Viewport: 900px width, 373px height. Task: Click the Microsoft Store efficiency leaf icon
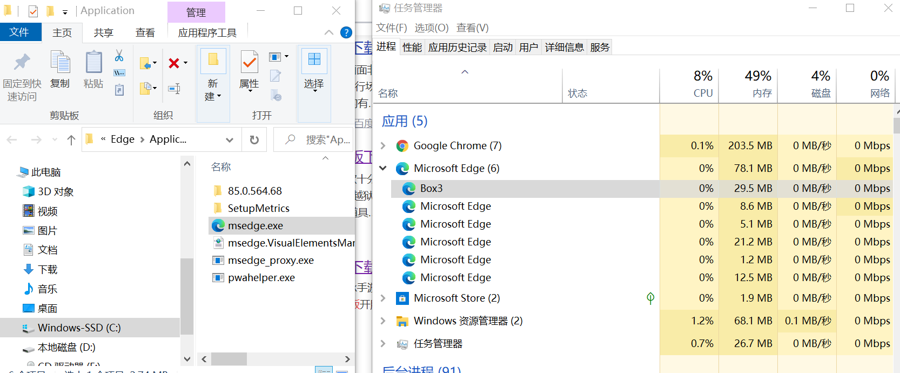click(650, 298)
